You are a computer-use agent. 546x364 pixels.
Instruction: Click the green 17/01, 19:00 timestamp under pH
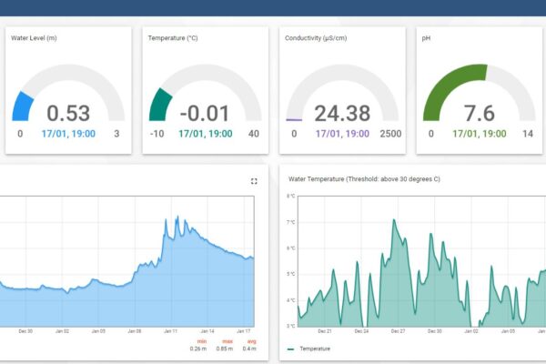pyautogui.click(x=480, y=134)
